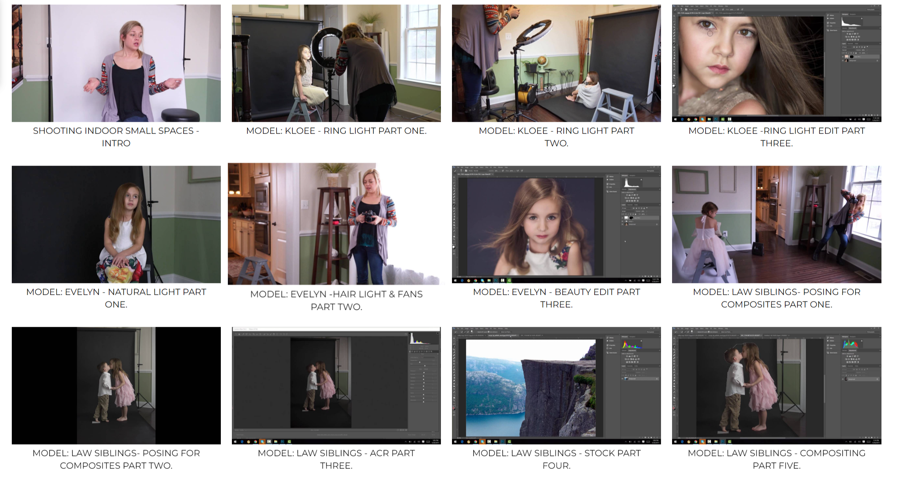The height and width of the screenshot is (481, 901).
Task: Open the Shooting Indoor Small Spaces intro thumbnail
Action: 116,63
